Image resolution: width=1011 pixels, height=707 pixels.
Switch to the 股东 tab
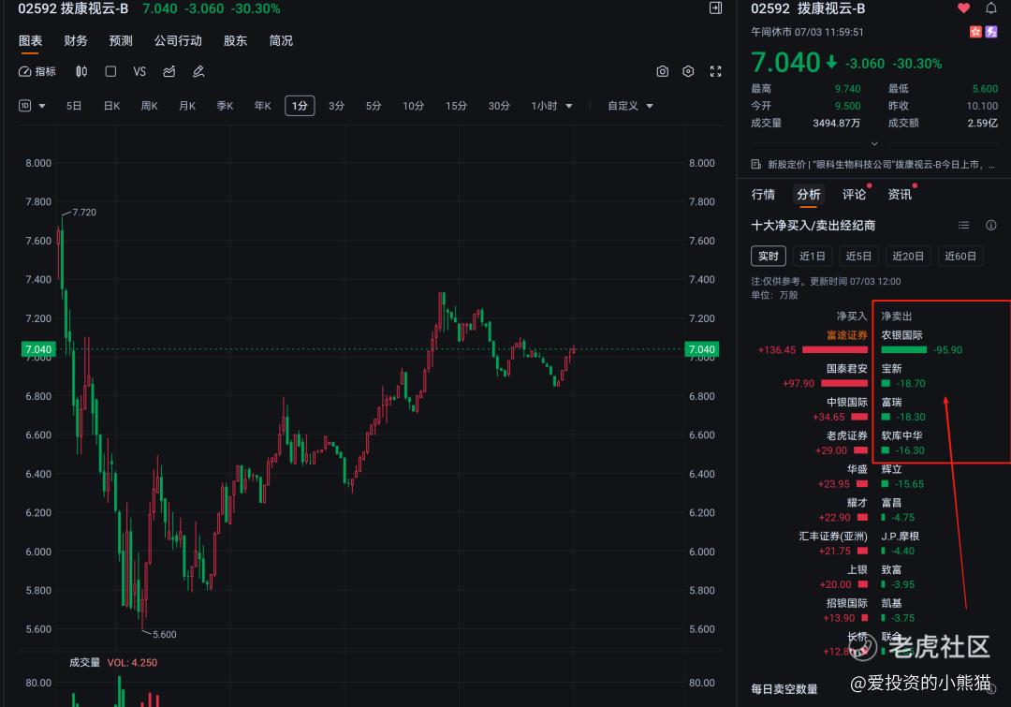(235, 40)
